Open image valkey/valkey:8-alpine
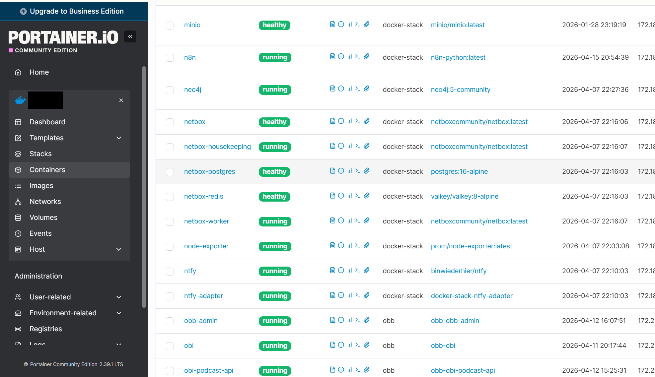This screenshot has height=377, width=655. tap(465, 196)
